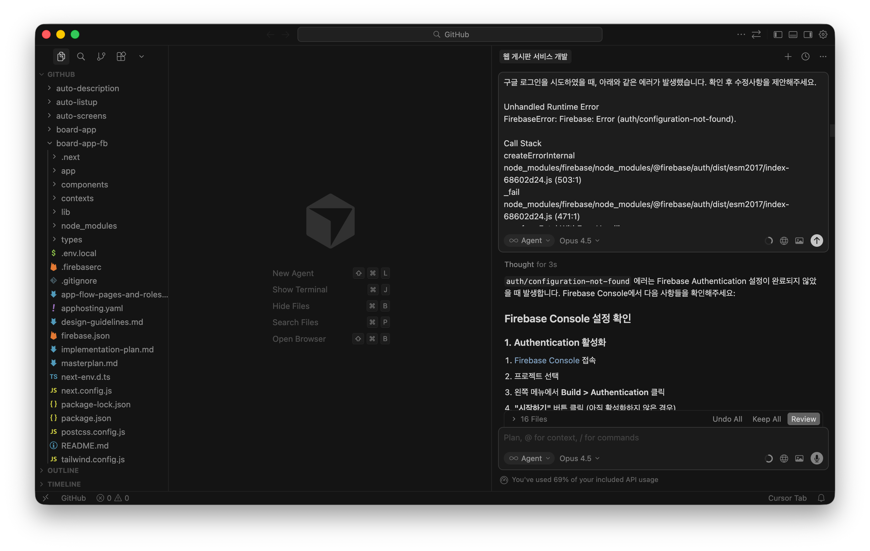The height and width of the screenshot is (551, 870).
Task: Open the 웹 게시판 서비스 개발 chat tab
Action: (535, 56)
